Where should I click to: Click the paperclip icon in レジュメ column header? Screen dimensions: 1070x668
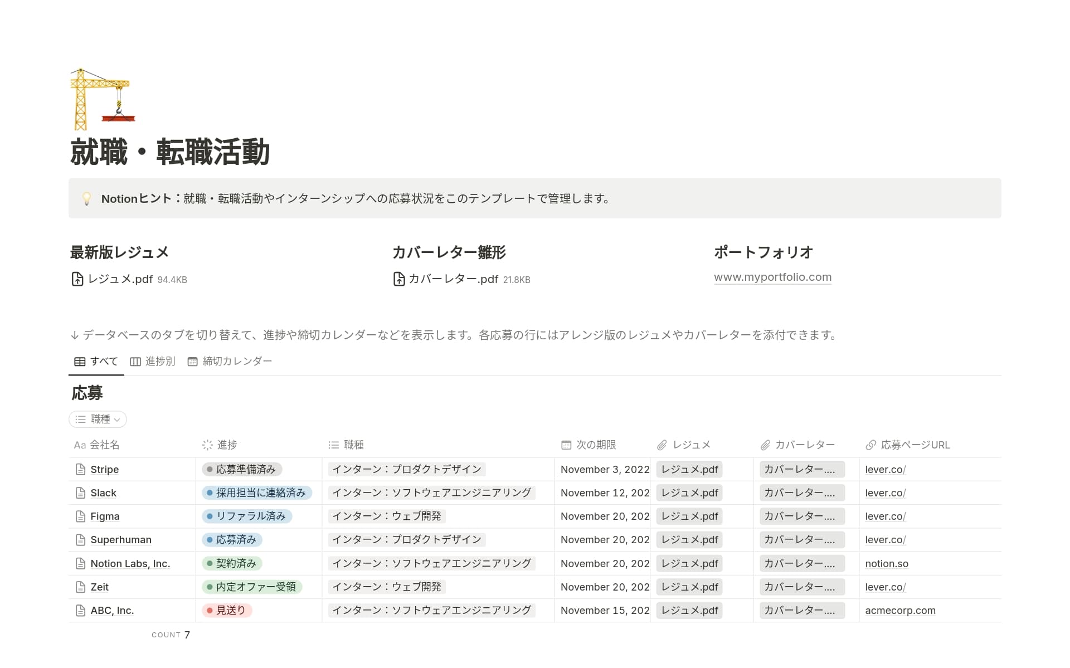coord(662,445)
